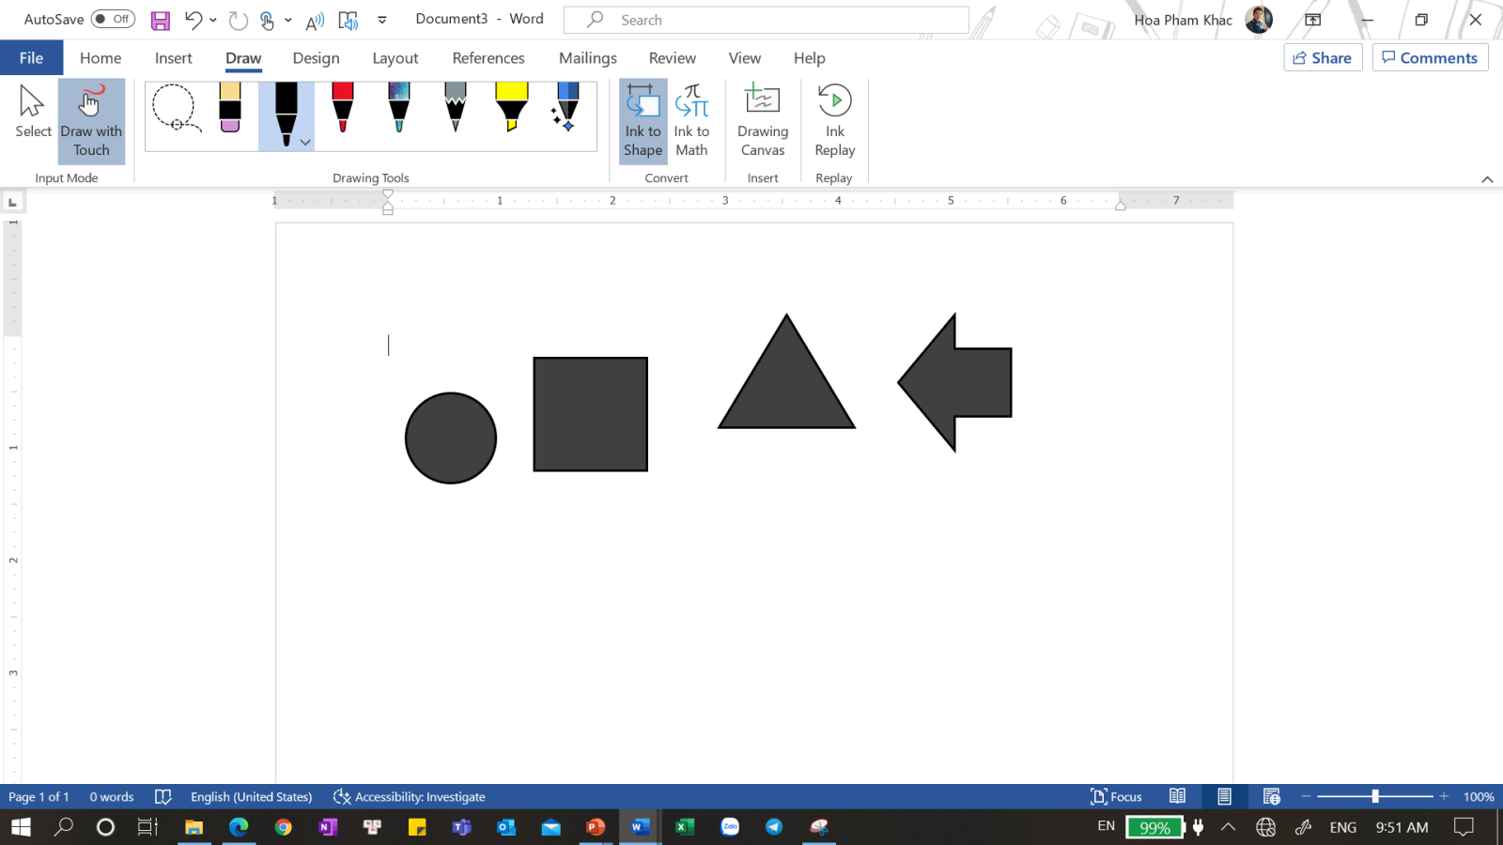Pick the yellow highlighter

tap(512, 108)
